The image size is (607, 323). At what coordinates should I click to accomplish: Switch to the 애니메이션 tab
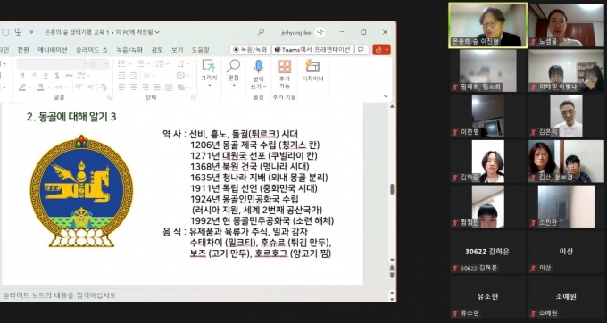53,50
